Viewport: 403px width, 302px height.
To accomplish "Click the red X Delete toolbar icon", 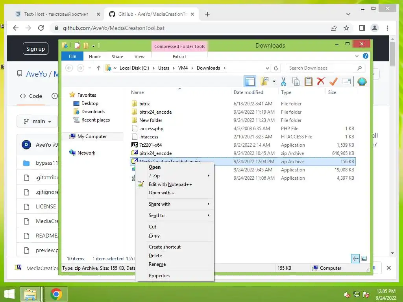I will tap(321, 81).
